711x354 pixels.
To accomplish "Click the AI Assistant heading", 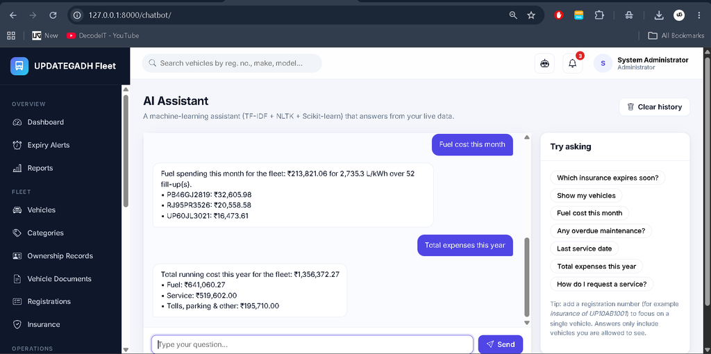I will click(x=176, y=101).
